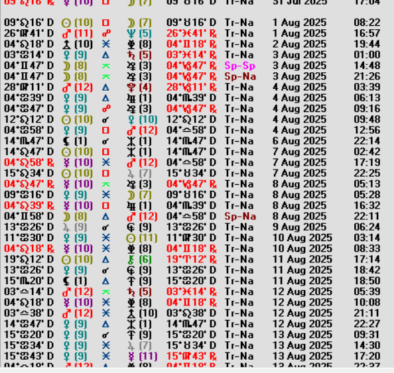Click the Tr-Na label in the 10:08 row

click(239, 303)
